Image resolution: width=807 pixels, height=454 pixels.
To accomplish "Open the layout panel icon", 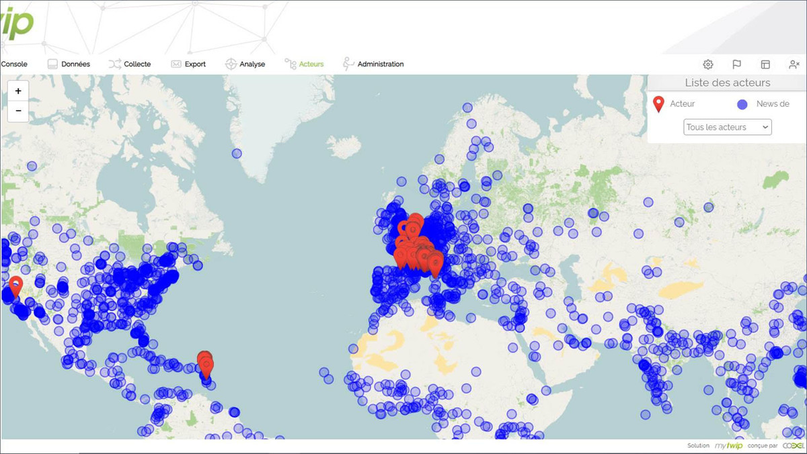I will (x=765, y=64).
